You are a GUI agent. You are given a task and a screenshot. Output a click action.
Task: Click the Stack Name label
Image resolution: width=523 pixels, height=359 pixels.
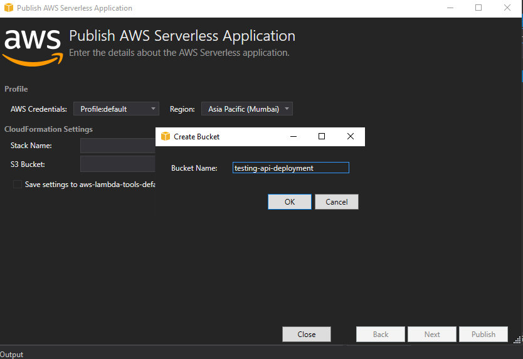pyautogui.click(x=31, y=146)
